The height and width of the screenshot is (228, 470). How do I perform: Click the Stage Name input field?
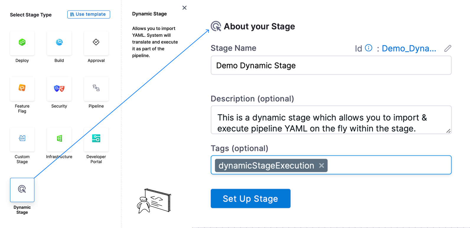(331, 65)
